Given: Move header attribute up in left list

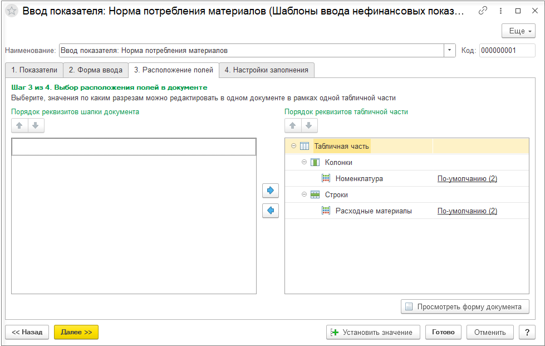Looking at the screenshot, I should click(x=19, y=125).
